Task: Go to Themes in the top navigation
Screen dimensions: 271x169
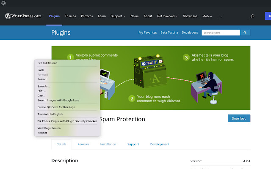Action: point(70,16)
